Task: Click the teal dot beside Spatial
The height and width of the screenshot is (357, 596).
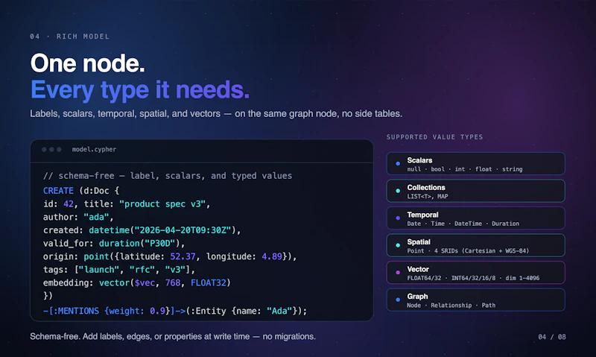Action: [x=398, y=245]
